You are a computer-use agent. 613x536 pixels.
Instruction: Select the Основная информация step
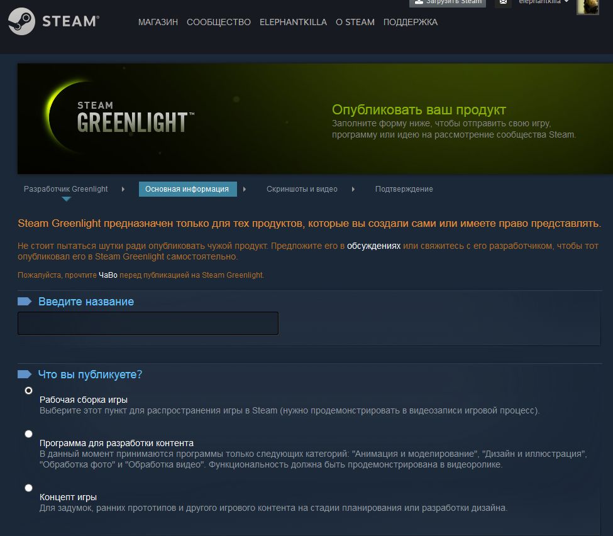pos(187,189)
